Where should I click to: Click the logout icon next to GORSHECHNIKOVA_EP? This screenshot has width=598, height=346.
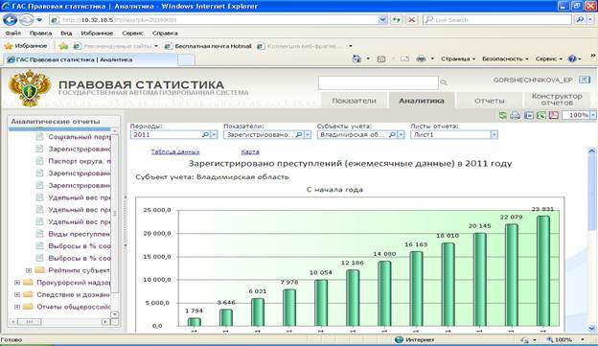click(585, 80)
